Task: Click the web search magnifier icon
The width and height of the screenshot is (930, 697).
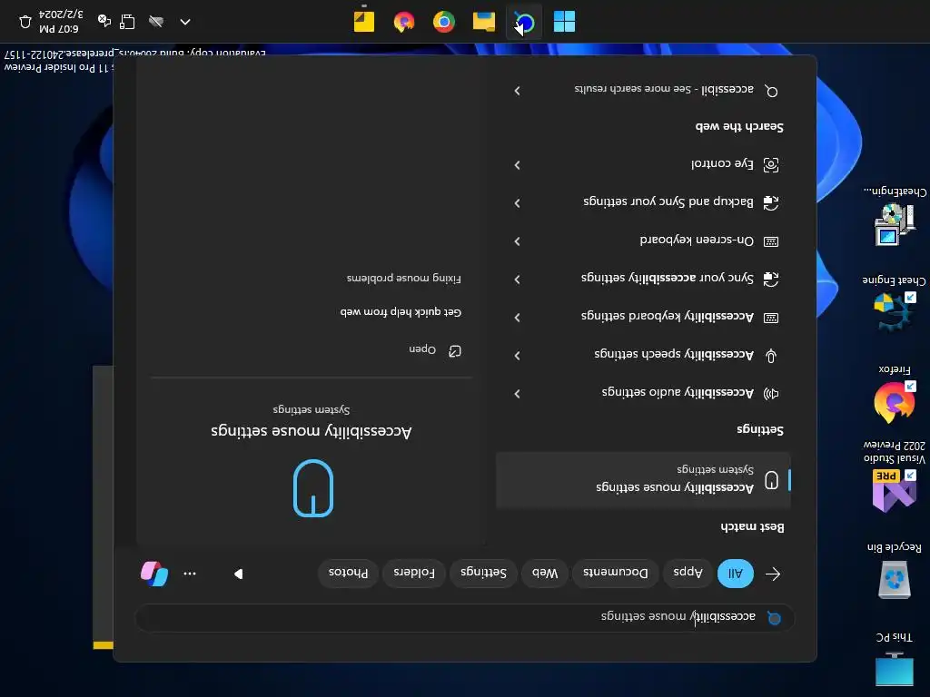Action: click(x=771, y=91)
